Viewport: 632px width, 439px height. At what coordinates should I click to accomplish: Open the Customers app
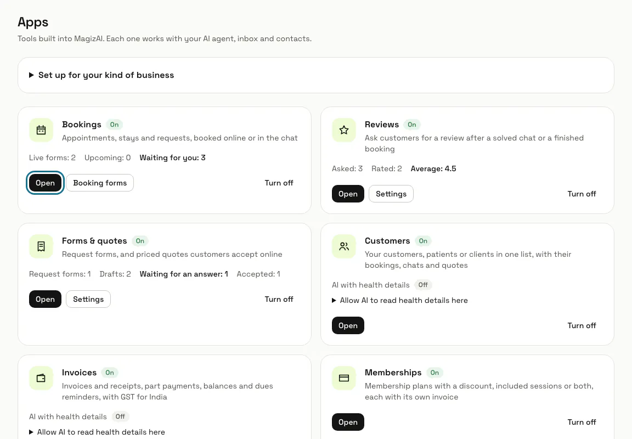tap(348, 326)
